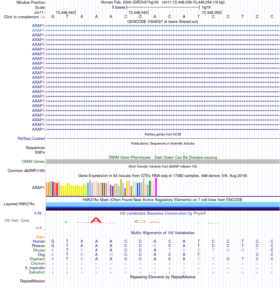Click the 'RepeatMasker' track label
This screenshot has height=288, width=280.
click(32, 281)
